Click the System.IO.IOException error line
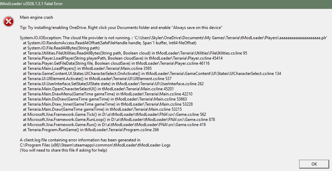 [174, 38]
